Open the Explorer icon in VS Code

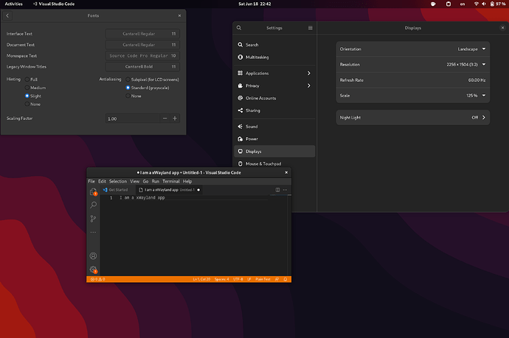coord(93,192)
